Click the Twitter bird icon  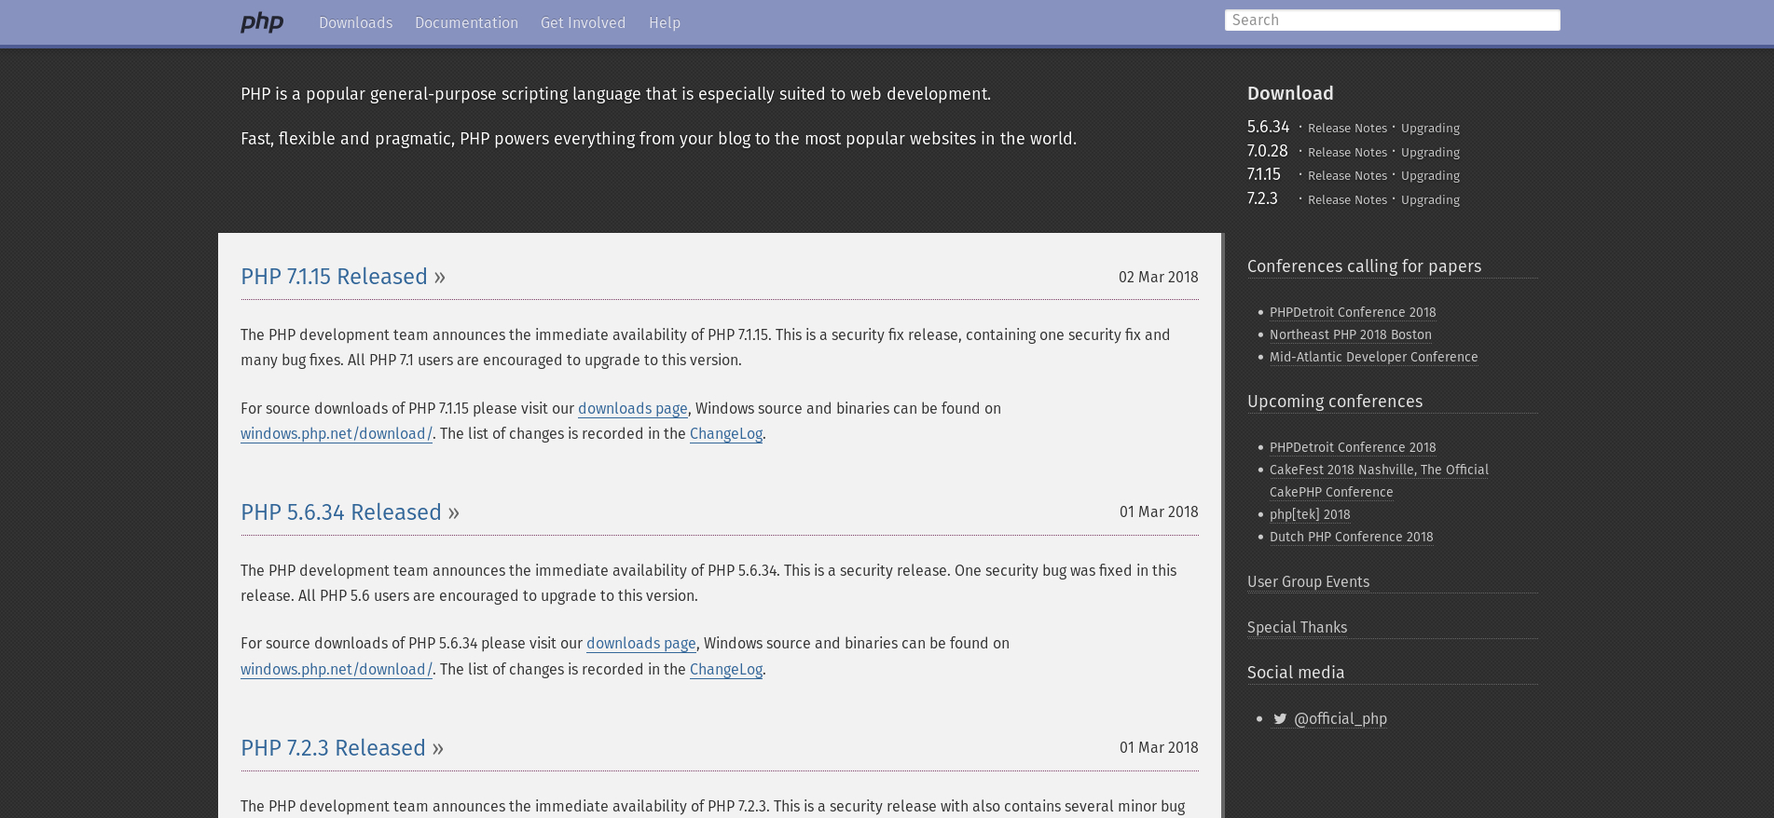pyautogui.click(x=1280, y=719)
